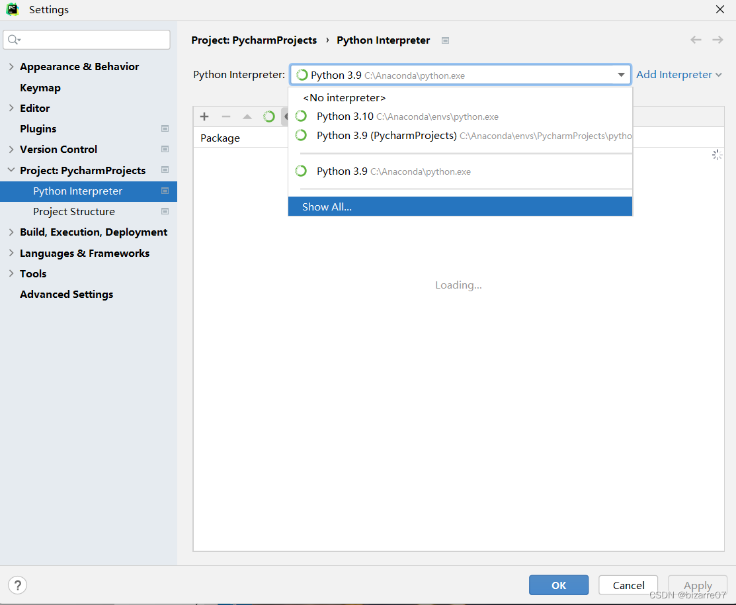This screenshot has width=736, height=605.
Task: Click Project: PycharmProjects breadcrumb
Action: pyautogui.click(x=254, y=40)
